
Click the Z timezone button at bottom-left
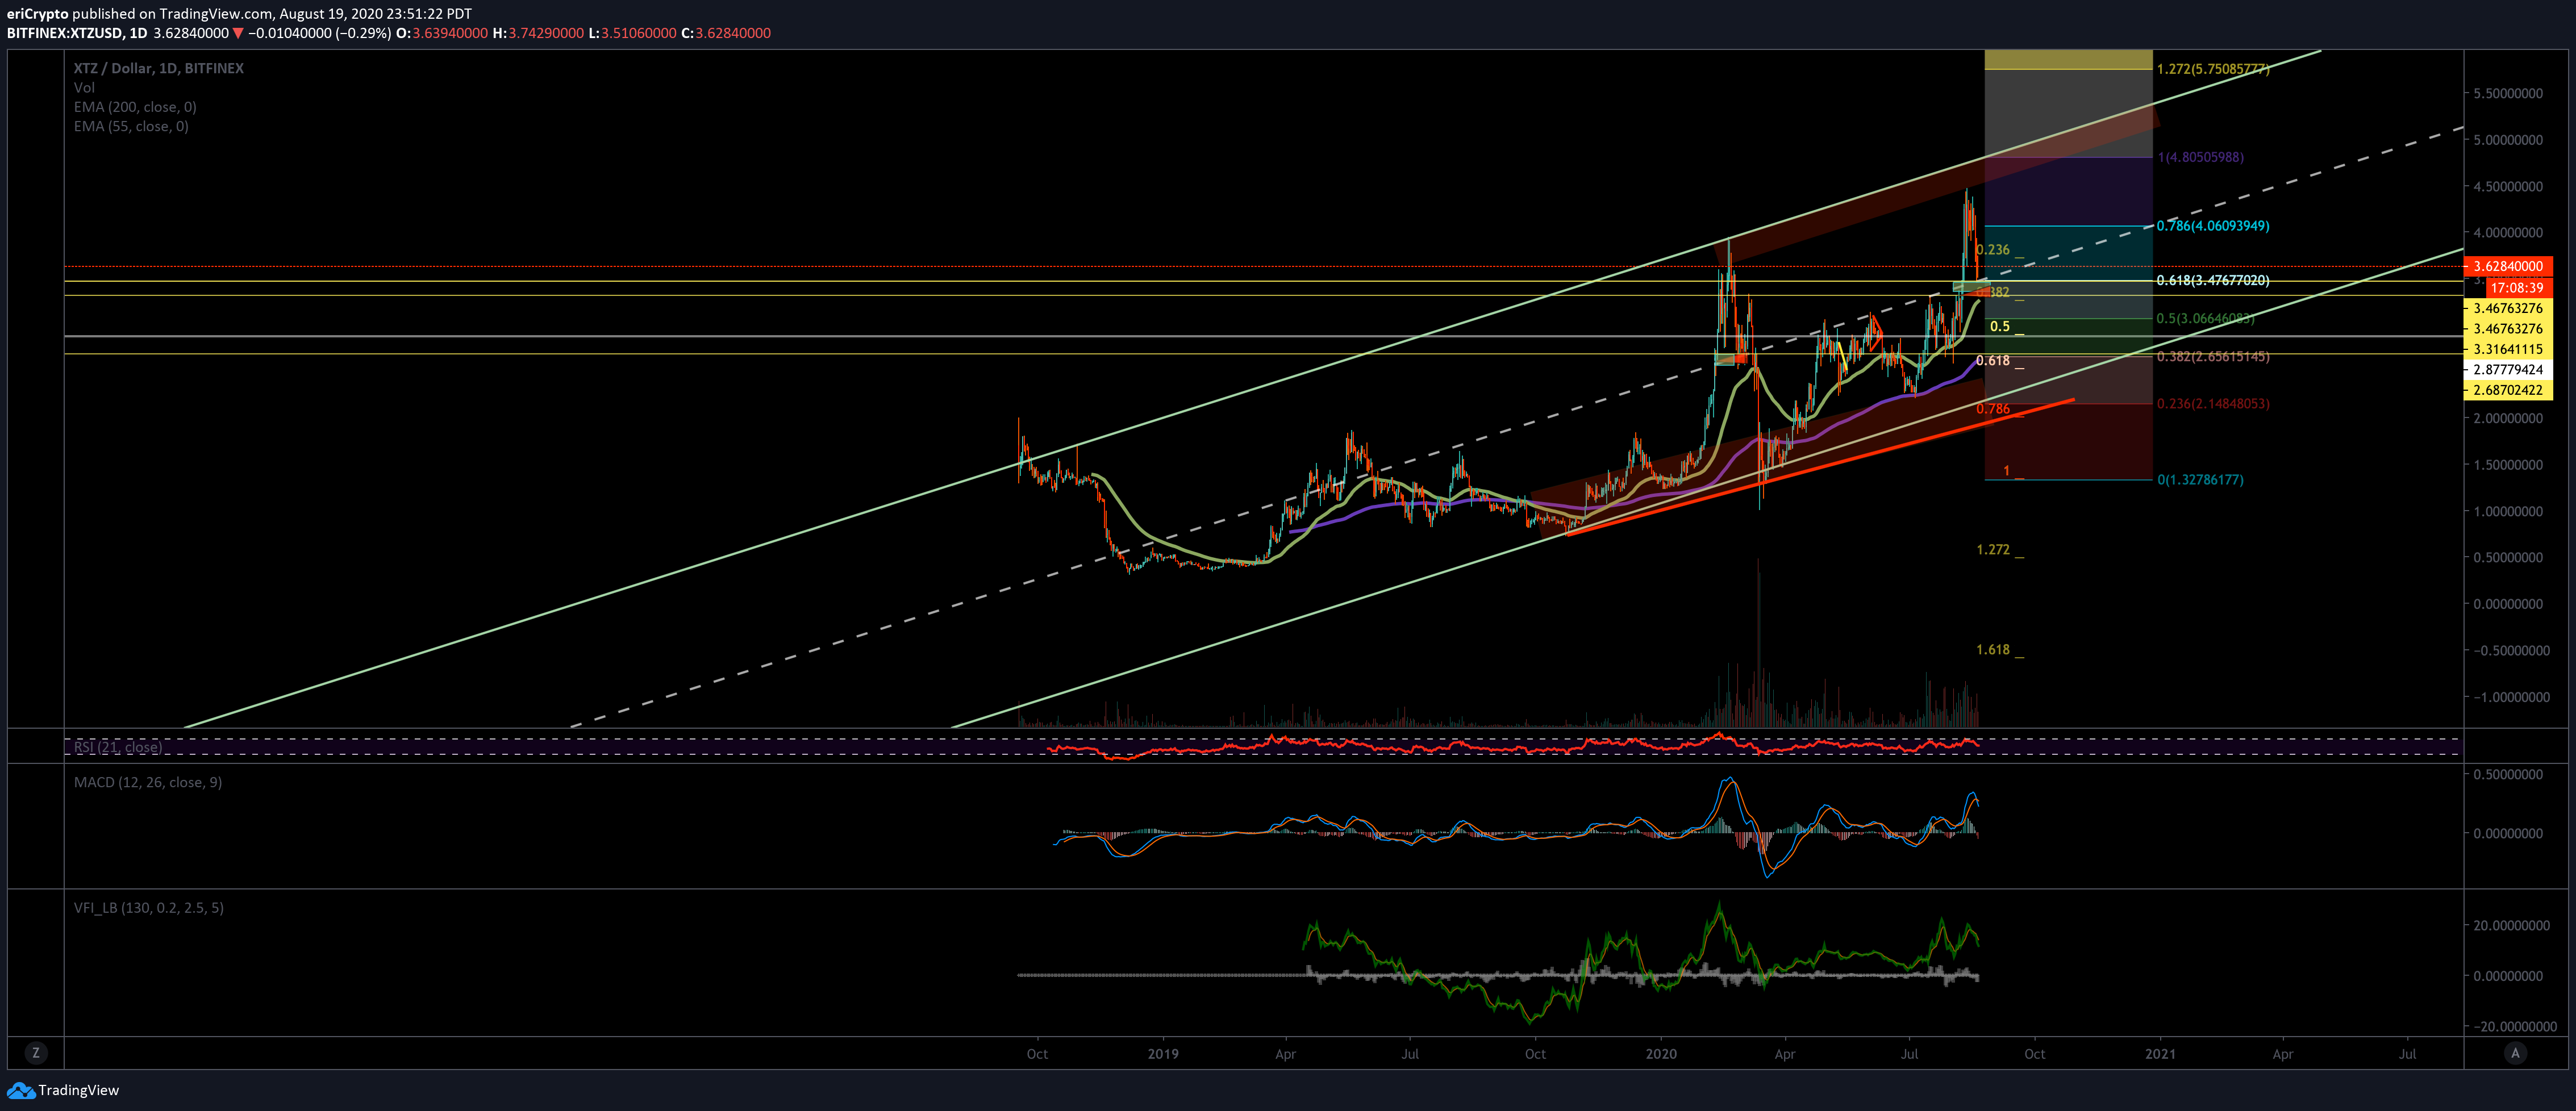click(x=36, y=1053)
